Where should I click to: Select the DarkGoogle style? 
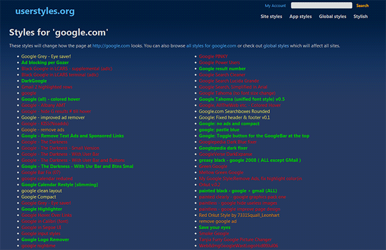(34, 81)
